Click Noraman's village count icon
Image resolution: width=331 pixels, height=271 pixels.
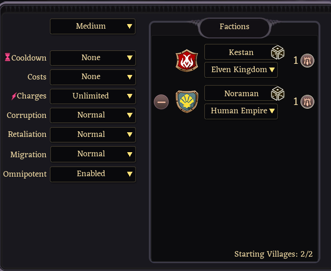[307, 102]
